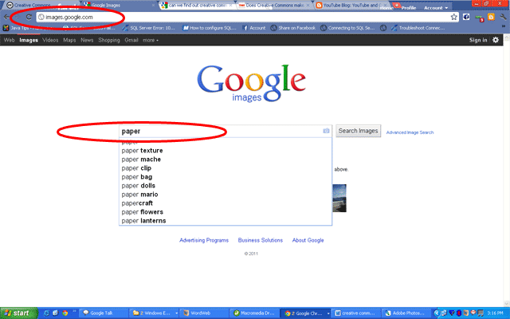Expand the Windows Explorer taskbar group

[177, 313]
